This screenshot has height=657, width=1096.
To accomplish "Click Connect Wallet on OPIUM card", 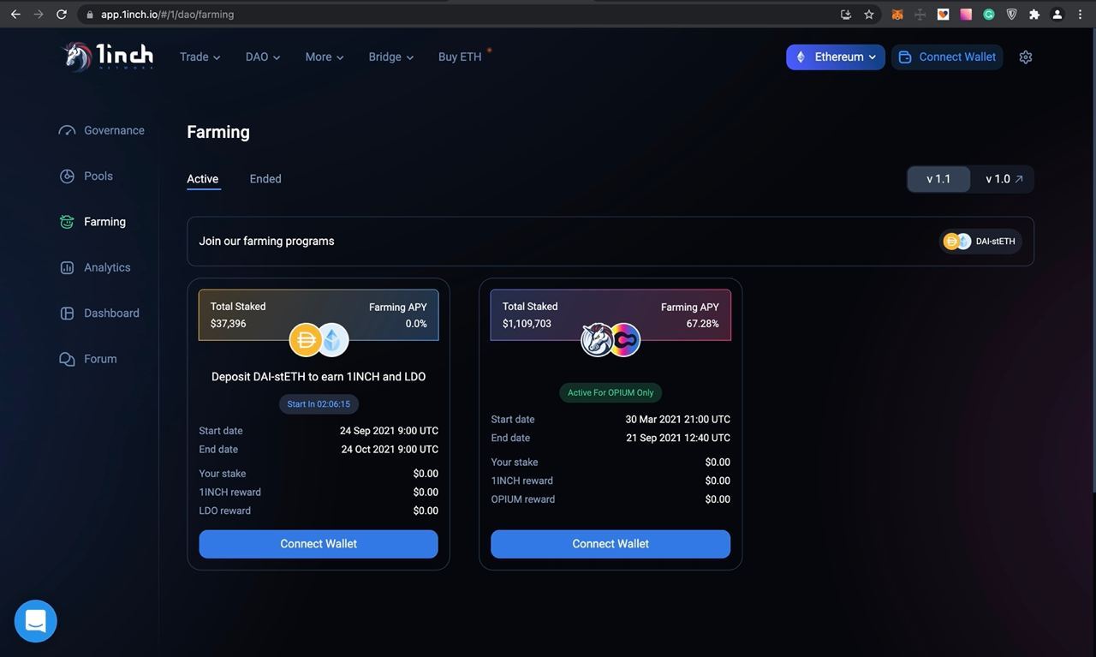I will (x=611, y=544).
